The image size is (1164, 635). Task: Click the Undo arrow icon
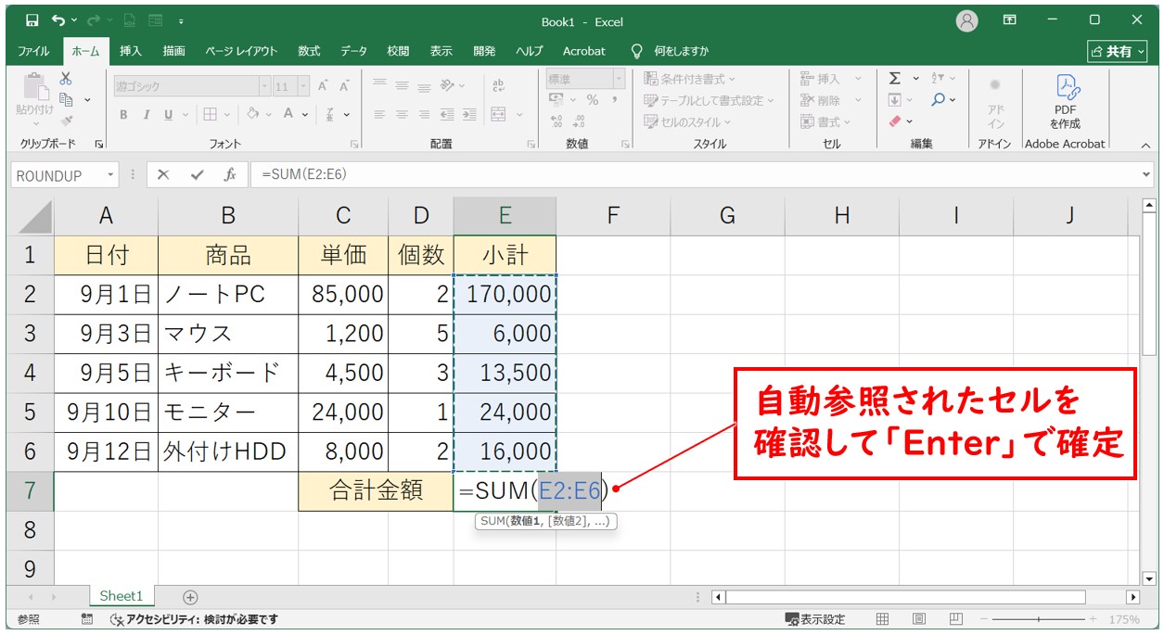(x=59, y=20)
